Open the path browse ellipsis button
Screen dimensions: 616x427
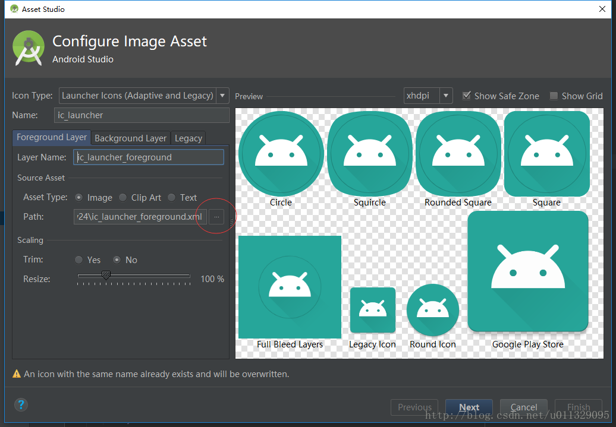pyautogui.click(x=216, y=217)
